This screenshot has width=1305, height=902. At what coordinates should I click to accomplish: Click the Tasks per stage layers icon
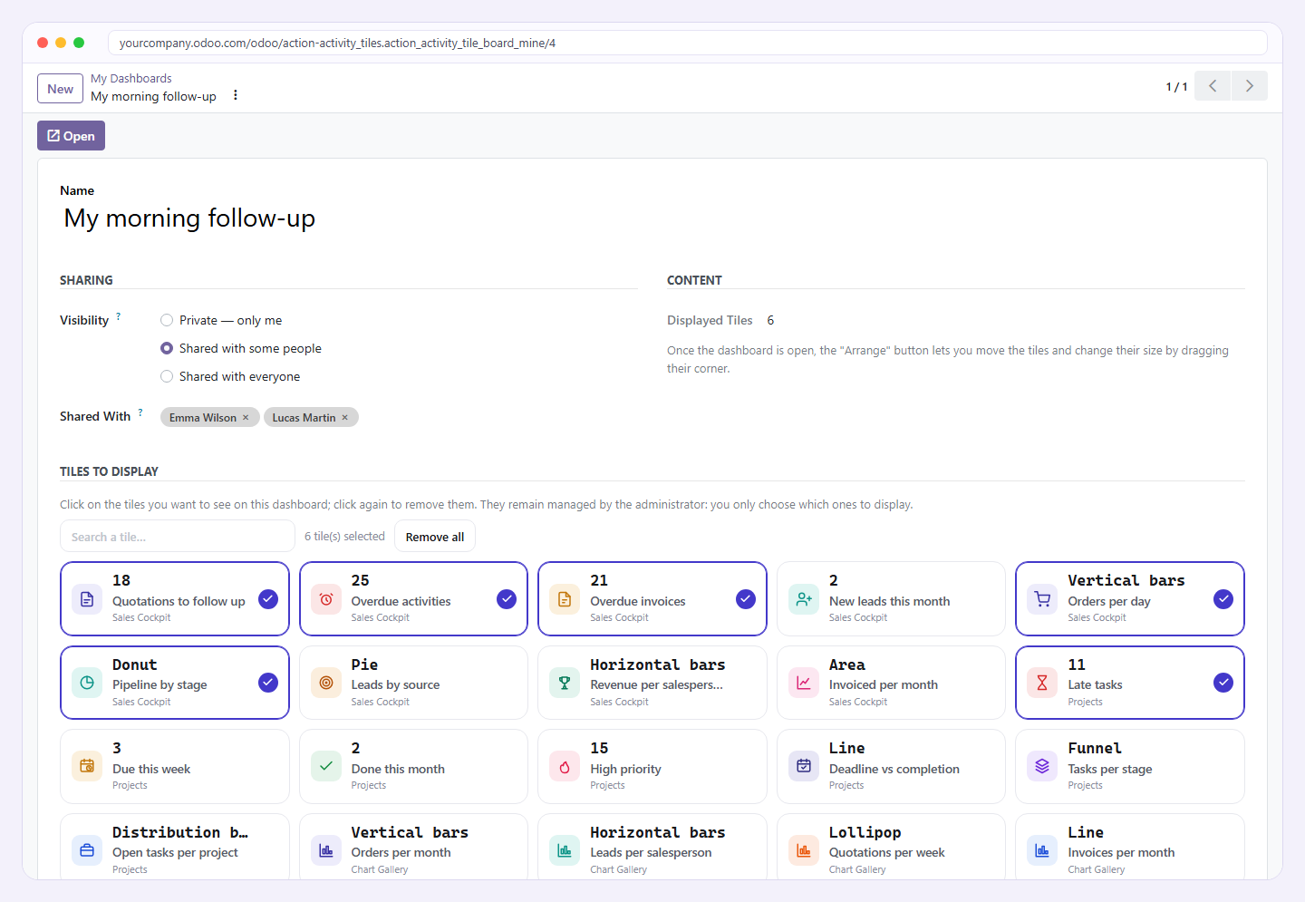(x=1042, y=766)
